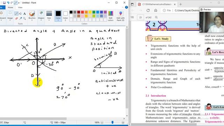This screenshot has width=224, height=126.
Task: Click 'of 242' page count text
Action: [x=148, y=17]
